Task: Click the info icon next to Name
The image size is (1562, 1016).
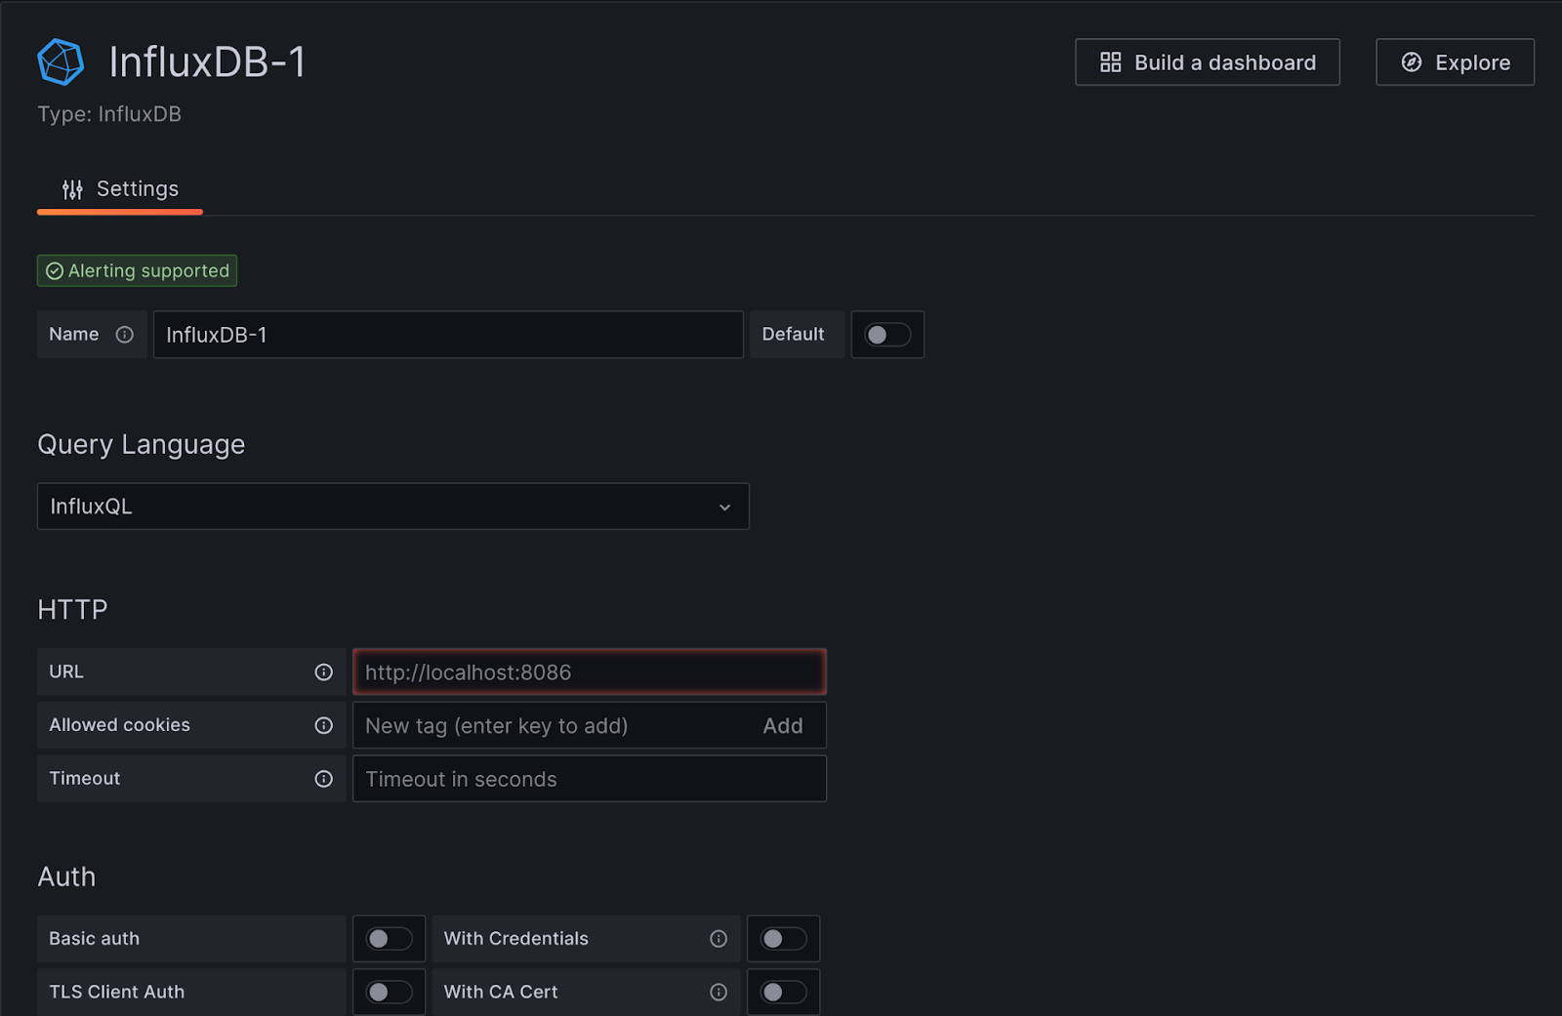Action: click(x=125, y=335)
